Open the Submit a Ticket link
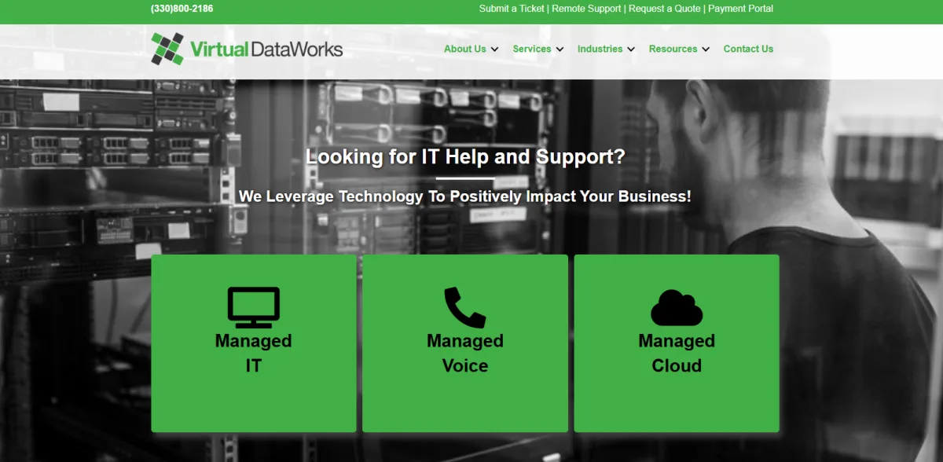 click(512, 9)
